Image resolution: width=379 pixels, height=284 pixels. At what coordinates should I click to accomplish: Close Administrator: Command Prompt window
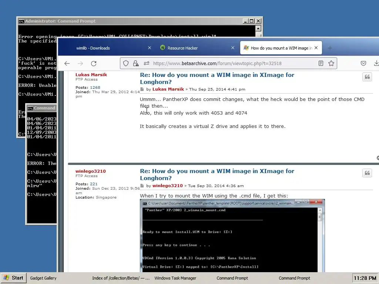coord(258,21)
